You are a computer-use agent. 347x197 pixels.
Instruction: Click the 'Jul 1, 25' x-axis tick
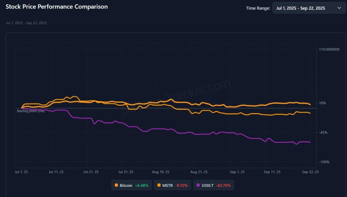click(21, 172)
